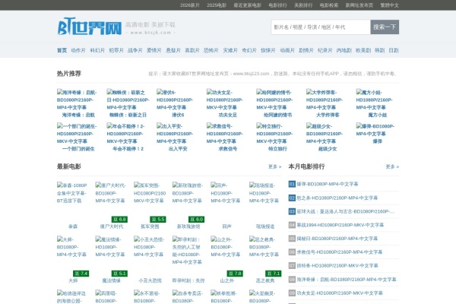Image resolution: width=456 pixels, height=304 pixels.
Task: Go to the 动作片 category
Action: point(78,50)
